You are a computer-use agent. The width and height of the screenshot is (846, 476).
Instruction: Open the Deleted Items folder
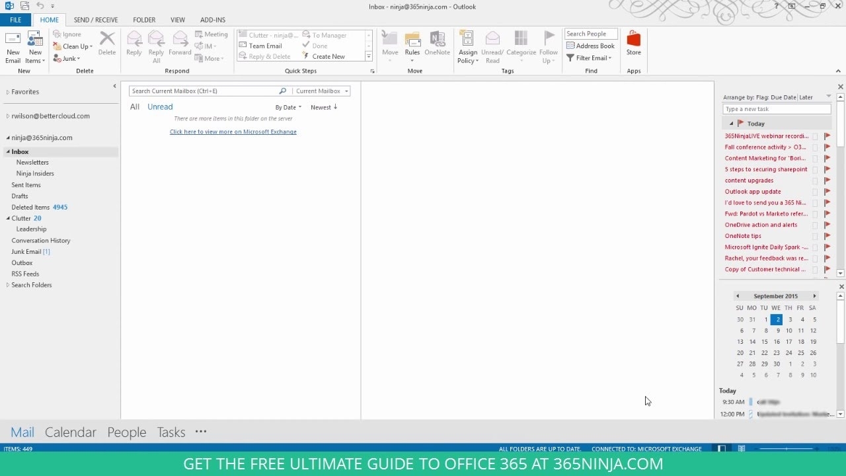click(39, 207)
